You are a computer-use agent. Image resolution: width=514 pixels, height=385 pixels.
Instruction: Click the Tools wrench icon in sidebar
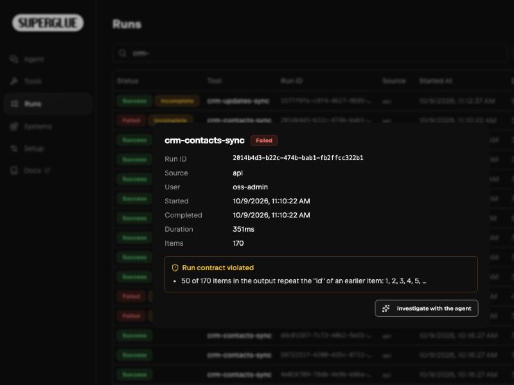coord(13,81)
